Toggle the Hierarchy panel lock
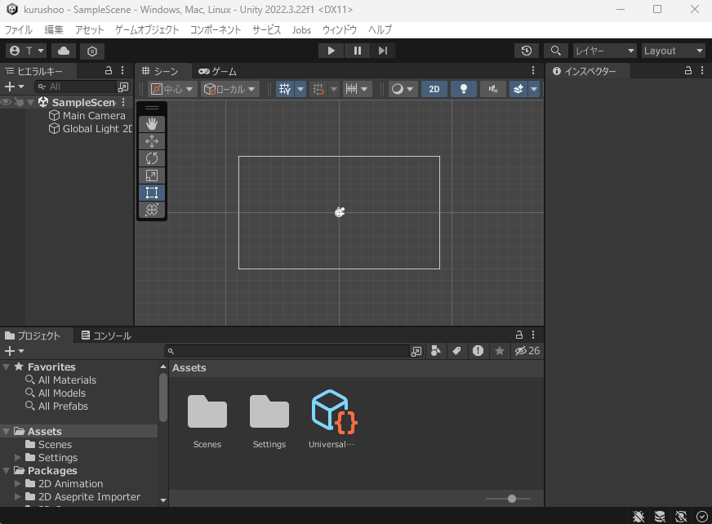The width and height of the screenshot is (712, 524). (x=109, y=71)
